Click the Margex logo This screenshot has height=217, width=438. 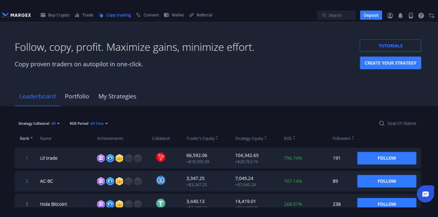(16, 15)
